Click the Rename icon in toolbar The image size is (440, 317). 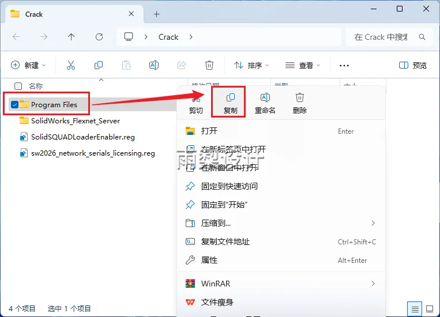[x=154, y=65]
